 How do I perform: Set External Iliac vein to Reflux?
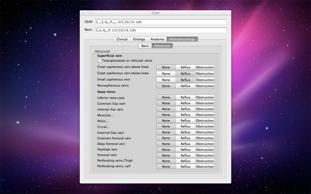pyautogui.click(x=185, y=132)
